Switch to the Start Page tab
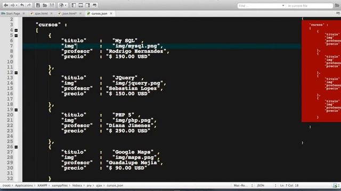The image size is (341, 191). coord(13,13)
